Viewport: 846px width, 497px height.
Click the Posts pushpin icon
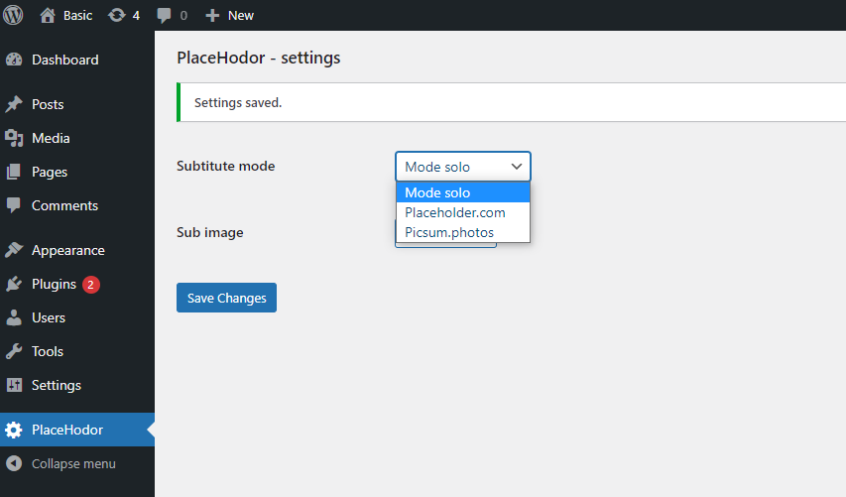point(14,104)
